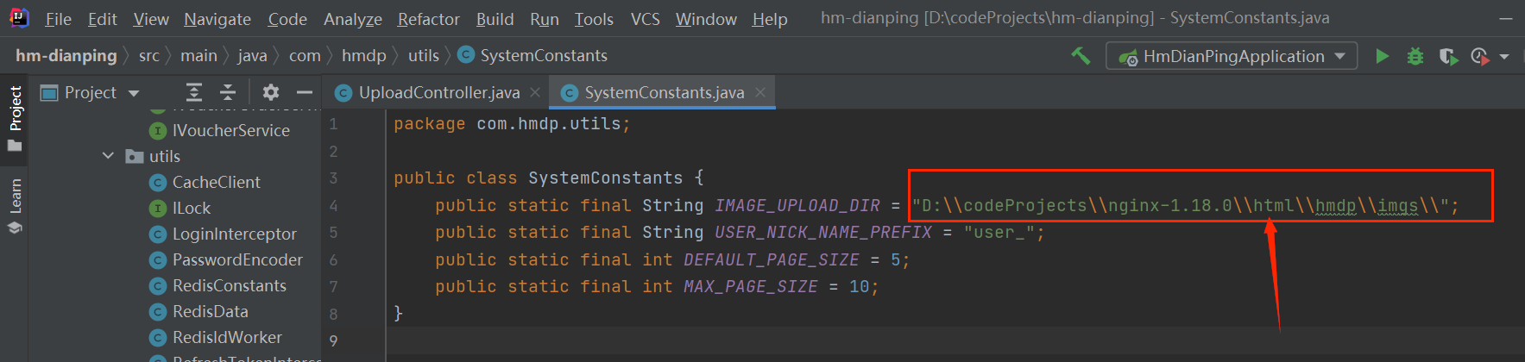The height and width of the screenshot is (362, 1525).
Task: Open the Tools menu
Action: point(594,19)
